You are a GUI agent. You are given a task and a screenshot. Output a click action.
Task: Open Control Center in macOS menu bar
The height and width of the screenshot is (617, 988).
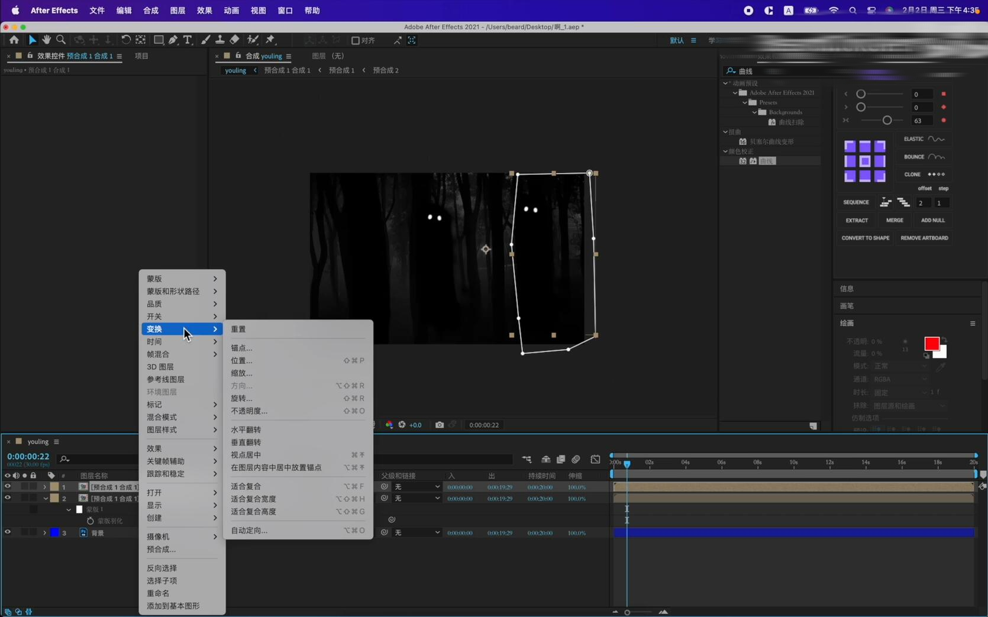tap(871, 10)
